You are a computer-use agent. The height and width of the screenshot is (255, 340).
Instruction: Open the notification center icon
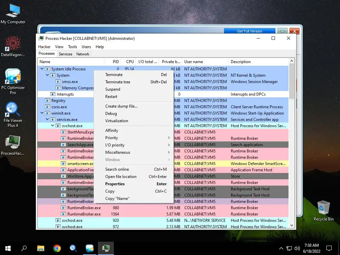coord(329,248)
